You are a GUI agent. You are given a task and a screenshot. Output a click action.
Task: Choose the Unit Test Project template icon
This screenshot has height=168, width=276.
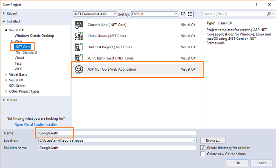(79, 47)
